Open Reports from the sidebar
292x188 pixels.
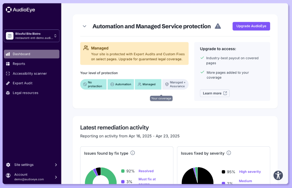32,64
